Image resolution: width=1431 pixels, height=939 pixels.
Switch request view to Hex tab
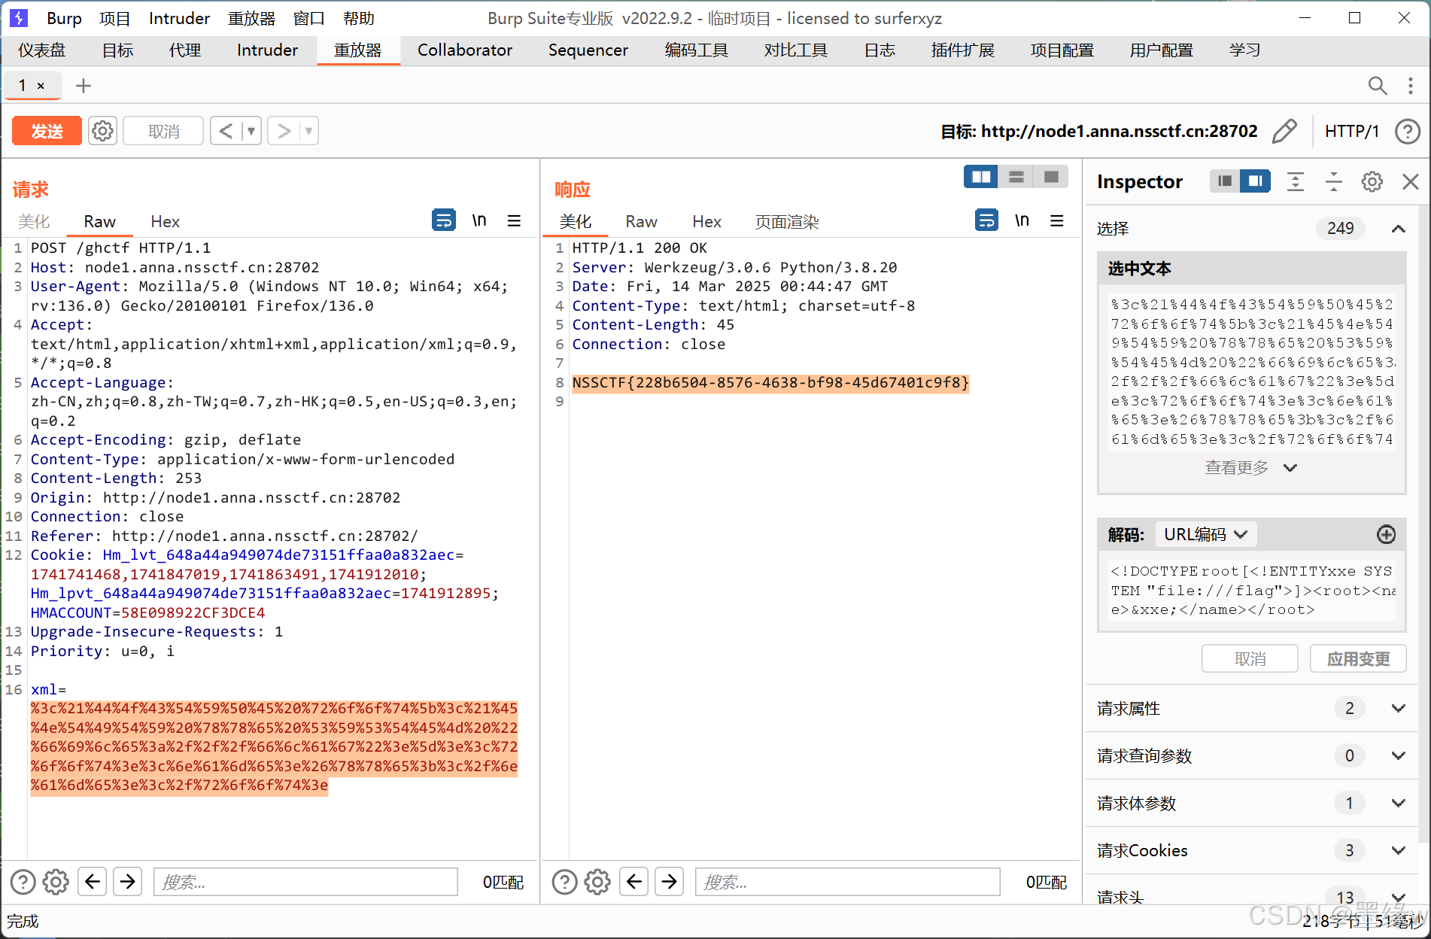(x=165, y=221)
